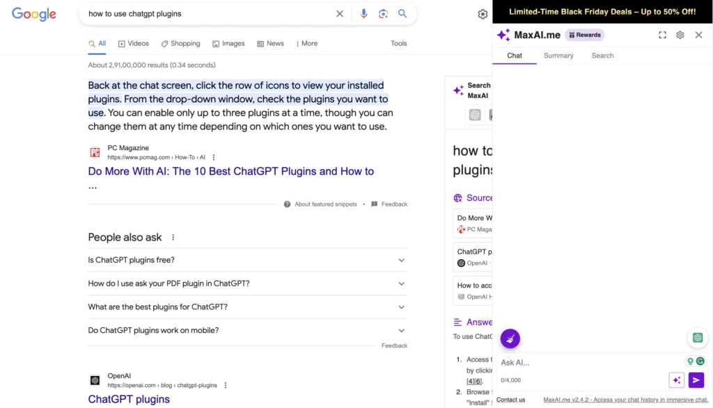Open Google quick settings gear icon
The image size is (713, 408).
[x=483, y=13]
